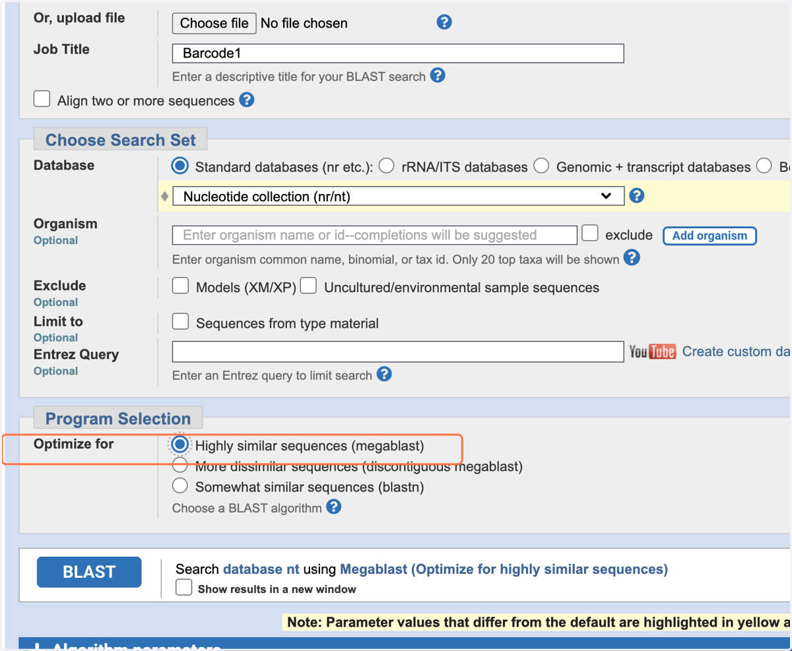The image size is (792, 651).
Task: Click 'Enter a descriptive title for your BLAST search'
Action: coord(298,77)
